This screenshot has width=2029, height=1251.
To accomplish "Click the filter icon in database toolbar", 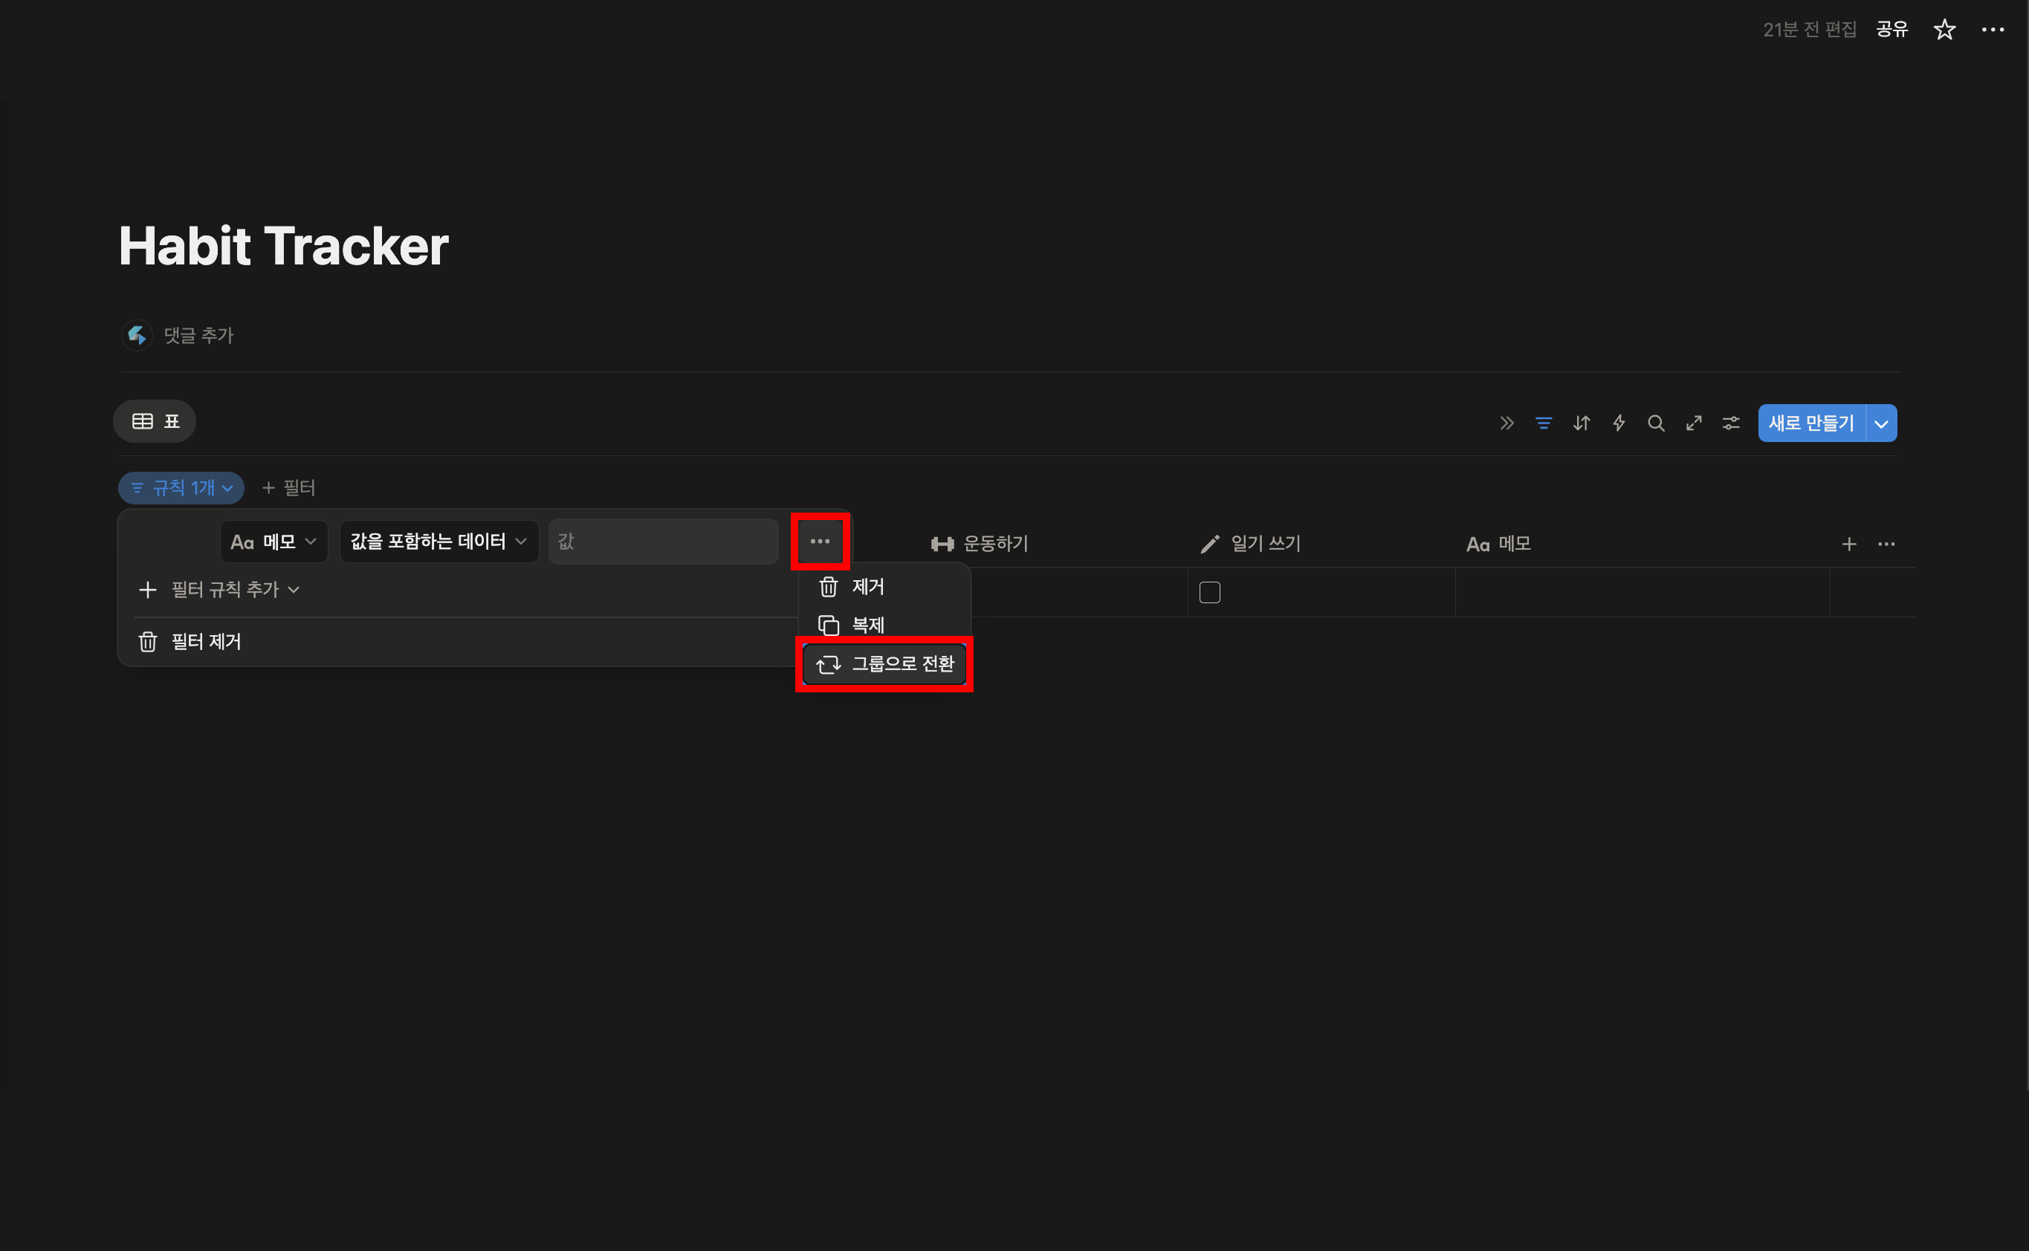I will point(1543,423).
